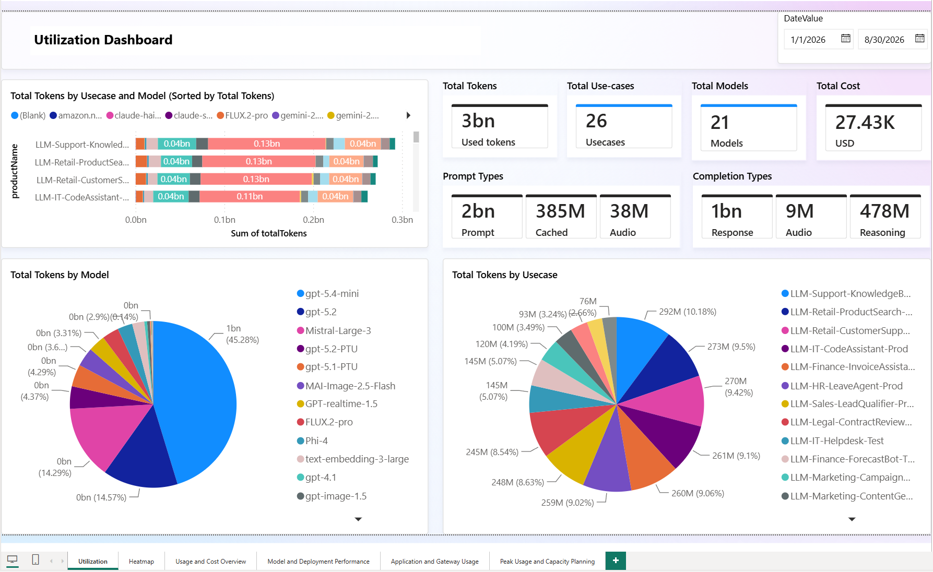The width and height of the screenshot is (933, 572).
Task: Open Model and Deployment Performance tab
Action: point(318,562)
